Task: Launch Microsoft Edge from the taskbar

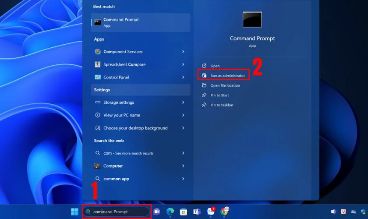Action: tap(170, 212)
